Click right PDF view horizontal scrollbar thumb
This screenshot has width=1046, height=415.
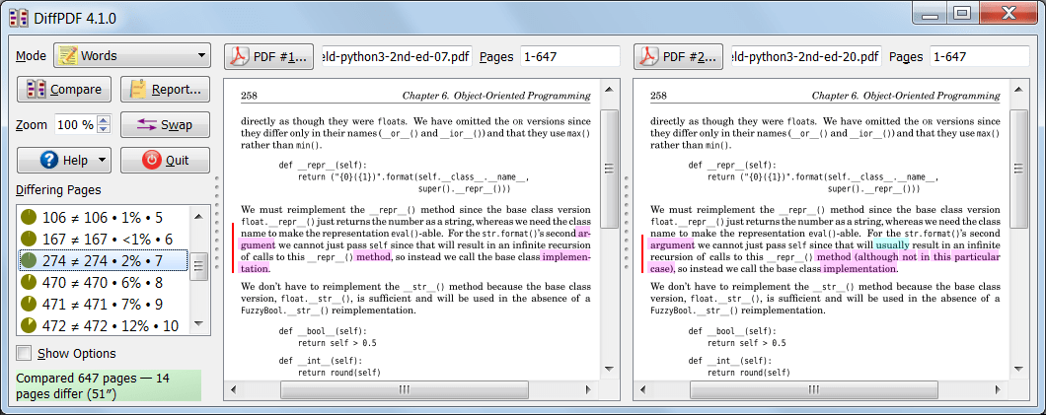click(x=814, y=389)
